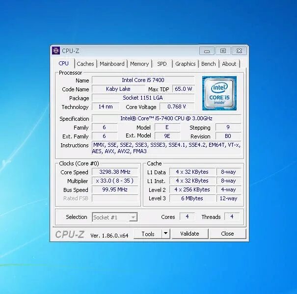Open the Mainboard tab
This screenshot has width=297, height=294.
pos(112,64)
